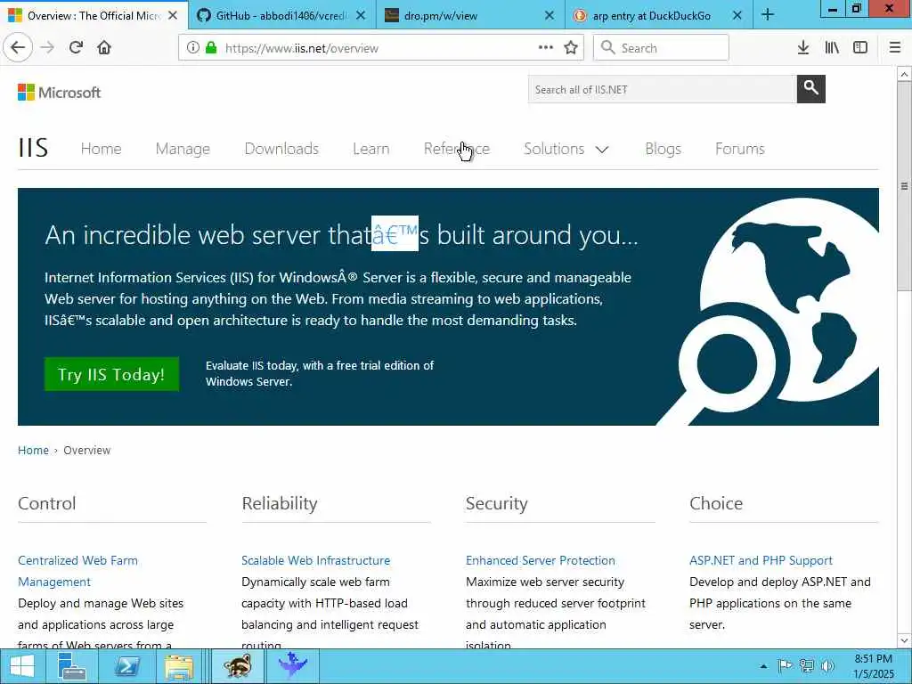912x684 pixels.
Task: Click the taskbar clock 8:51 PM
Action: (x=873, y=666)
